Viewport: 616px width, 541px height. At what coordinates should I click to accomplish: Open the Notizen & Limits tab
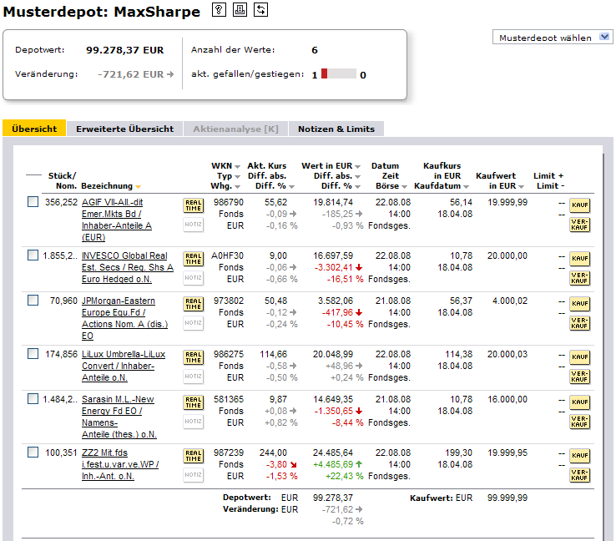coord(336,129)
